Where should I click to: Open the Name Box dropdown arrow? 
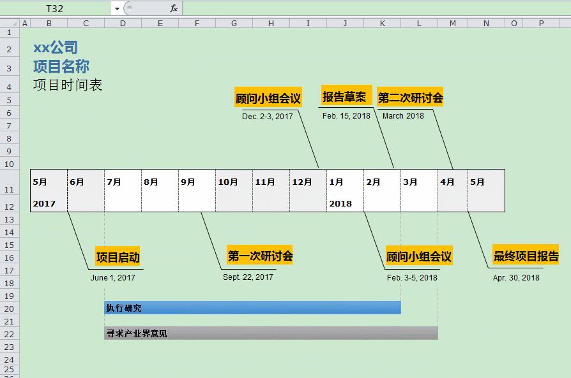pyautogui.click(x=116, y=8)
